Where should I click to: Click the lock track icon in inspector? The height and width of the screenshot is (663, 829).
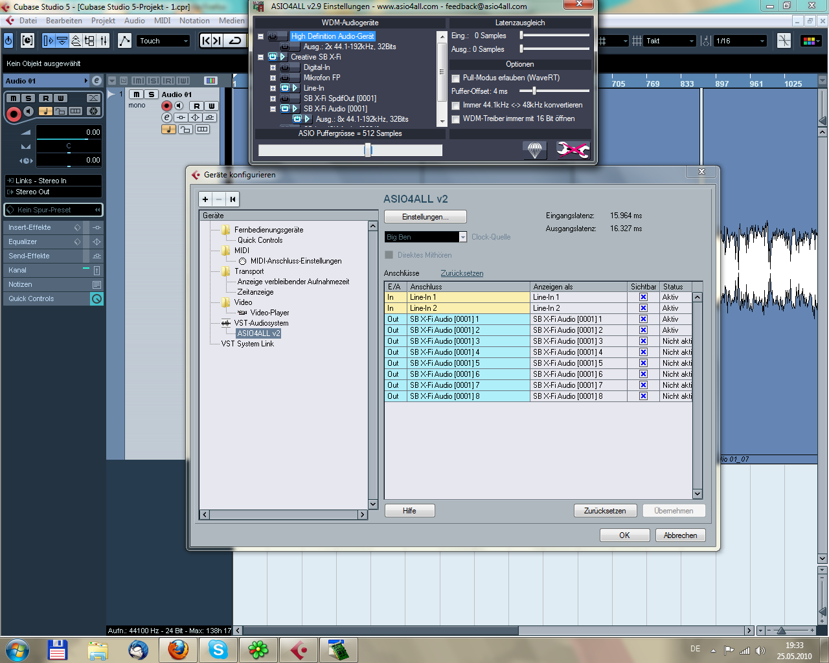(x=60, y=111)
